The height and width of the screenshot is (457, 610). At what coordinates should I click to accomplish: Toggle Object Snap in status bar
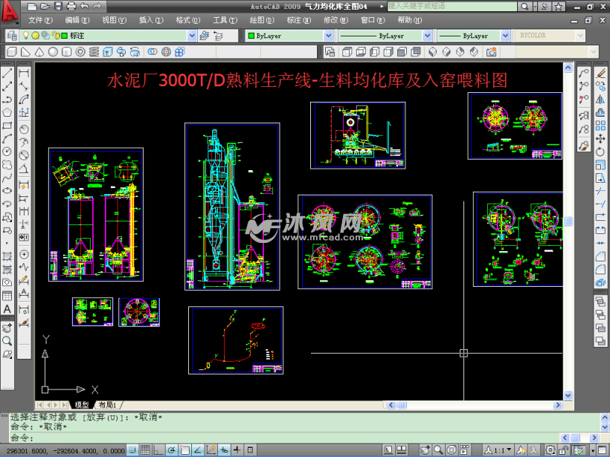[x=184, y=450]
